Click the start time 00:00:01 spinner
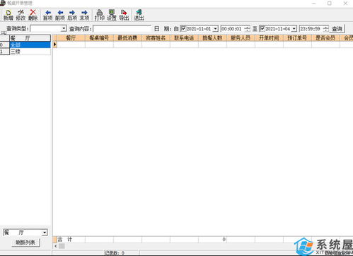 [247, 29]
